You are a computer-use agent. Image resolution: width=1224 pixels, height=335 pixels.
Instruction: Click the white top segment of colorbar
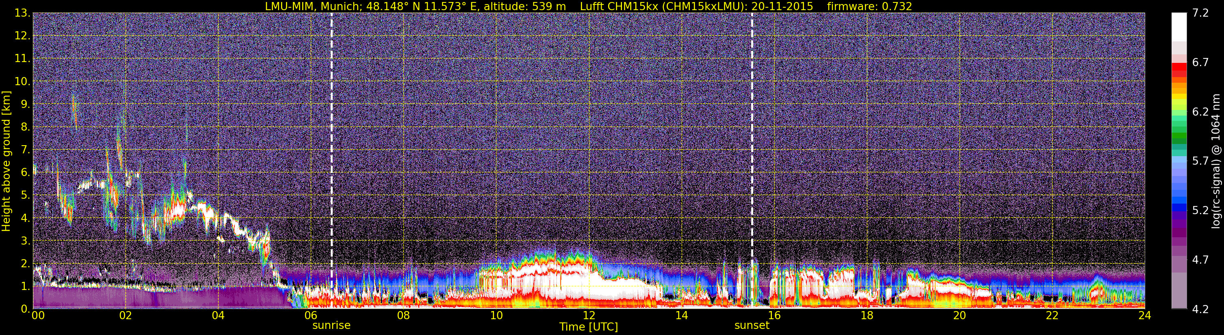(1179, 27)
